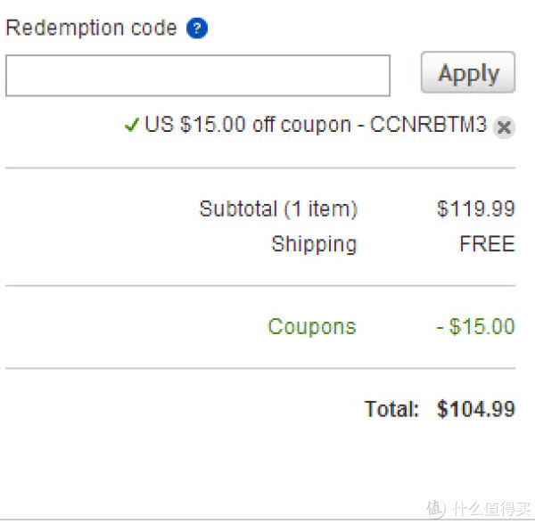
Task: Click the Total: label
Action: [x=391, y=409]
